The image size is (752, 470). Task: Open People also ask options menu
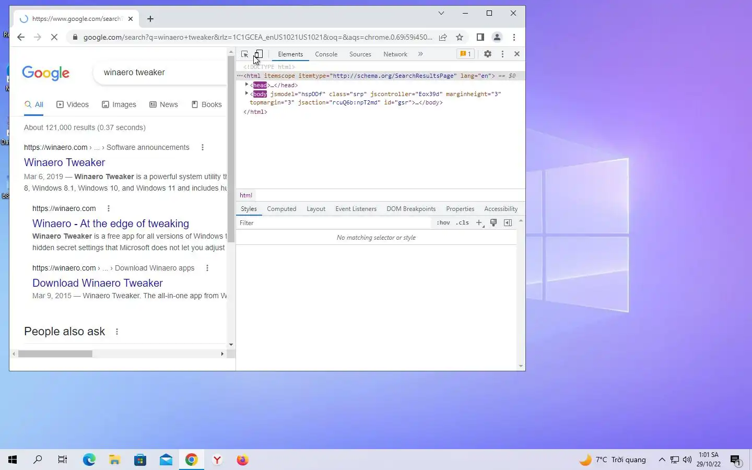(117, 332)
